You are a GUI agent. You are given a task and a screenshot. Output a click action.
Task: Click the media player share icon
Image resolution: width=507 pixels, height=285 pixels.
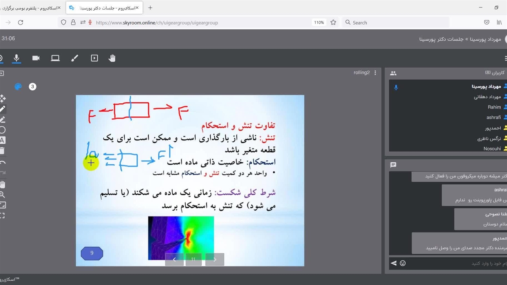click(x=94, y=58)
